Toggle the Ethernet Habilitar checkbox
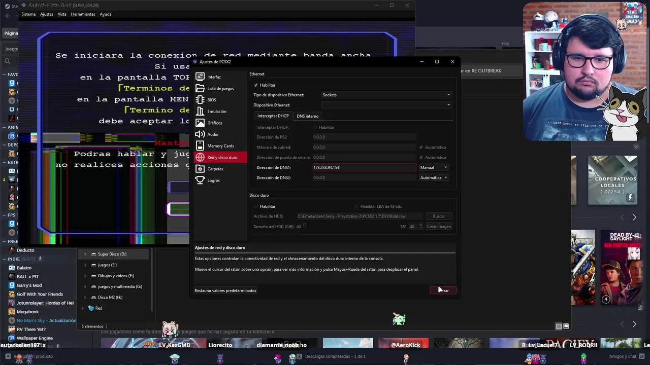Viewport: 650px width, 365px height. 256,85
